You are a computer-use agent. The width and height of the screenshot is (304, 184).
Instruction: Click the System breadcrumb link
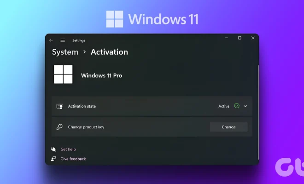pos(65,52)
